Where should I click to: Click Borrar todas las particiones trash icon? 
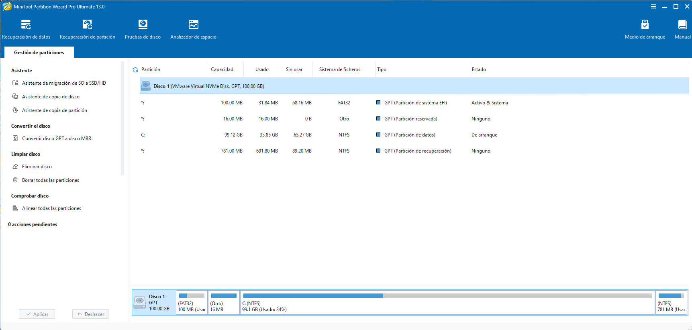click(15, 180)
